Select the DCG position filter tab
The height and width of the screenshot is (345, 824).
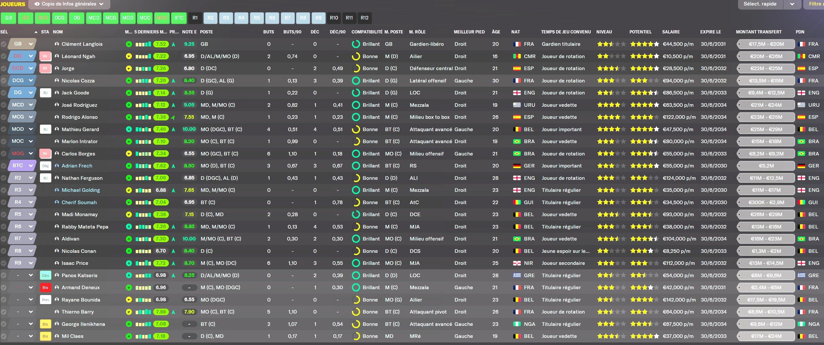point(60,18)
